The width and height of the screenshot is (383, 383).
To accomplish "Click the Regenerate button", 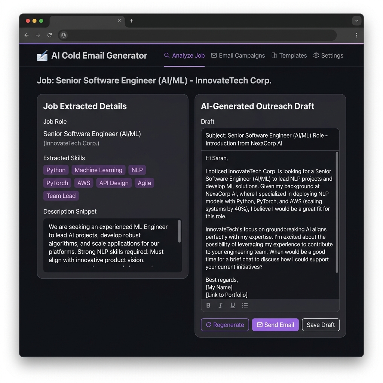I will tap(225, 325).
